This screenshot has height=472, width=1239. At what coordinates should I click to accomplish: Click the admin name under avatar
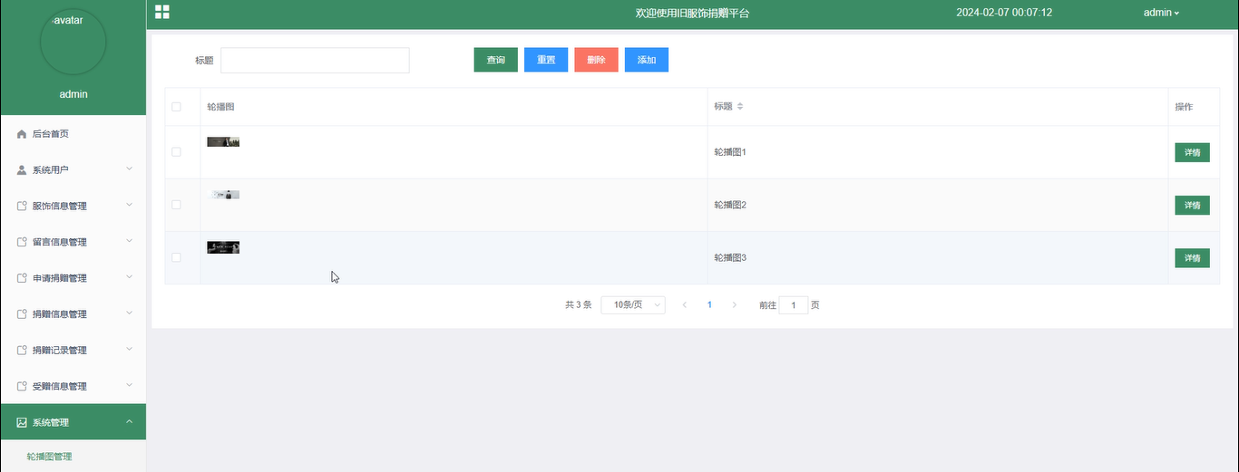click(73, 94)
